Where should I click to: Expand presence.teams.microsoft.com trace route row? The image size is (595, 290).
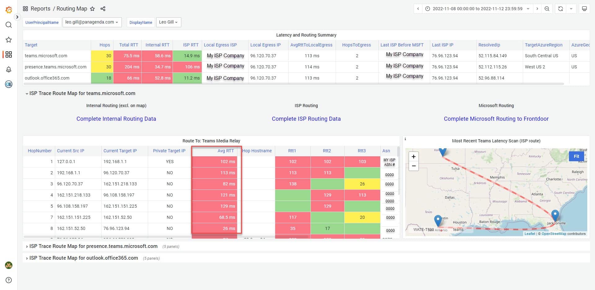(x=93, y=246)
